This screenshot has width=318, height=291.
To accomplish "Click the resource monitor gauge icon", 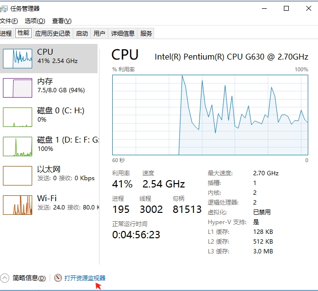I will pyautogui.click(x=58, y=278).
